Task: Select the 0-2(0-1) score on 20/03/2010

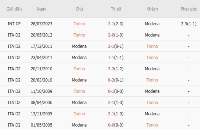Action: tap(116, 80)
